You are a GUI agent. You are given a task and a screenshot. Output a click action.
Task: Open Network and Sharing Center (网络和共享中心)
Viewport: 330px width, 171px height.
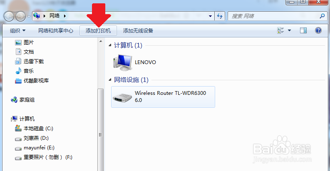[x=56, y=31]
